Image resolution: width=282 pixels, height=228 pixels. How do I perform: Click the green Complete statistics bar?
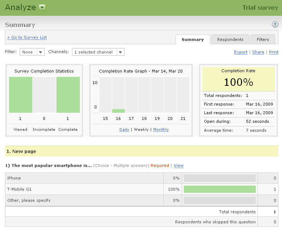pyautogui.click(x=68, y=95)
